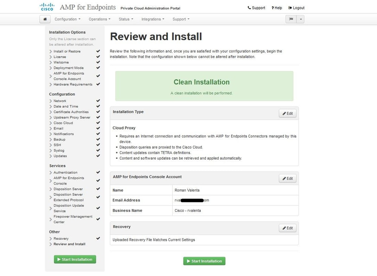
Task: Open Date and Time step
Action: tap(66, 107)
